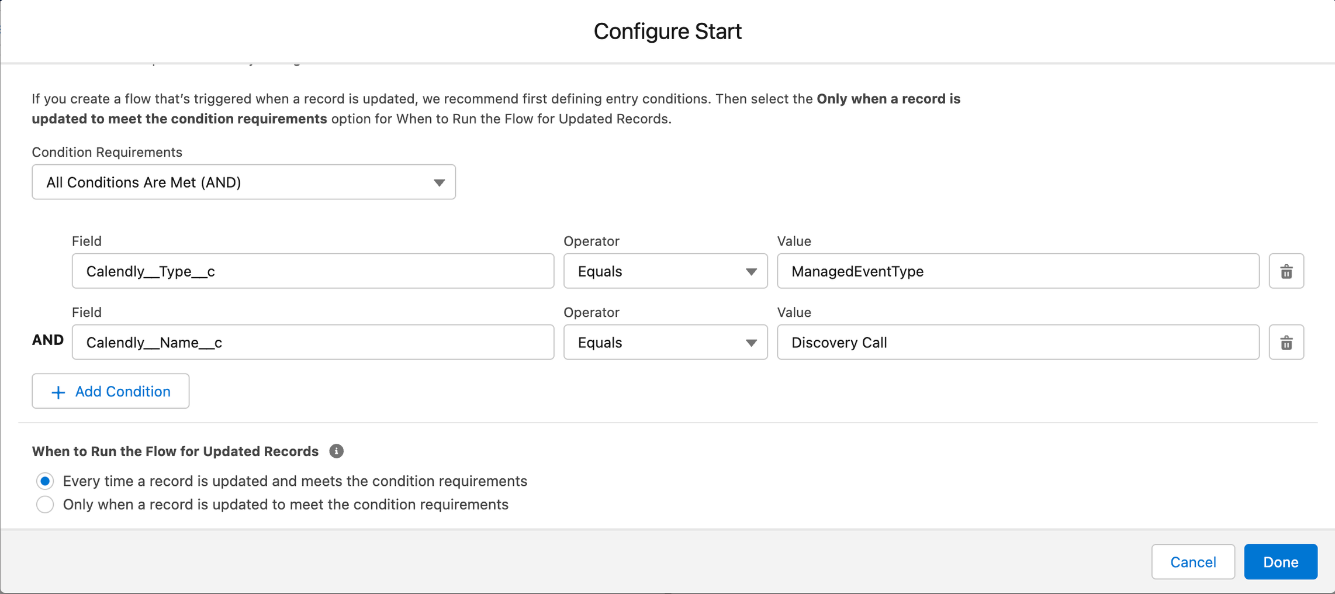The image size is (1335, 594).
Task: Cancel the Configure Start dialog
Action: coord(1192,562)
